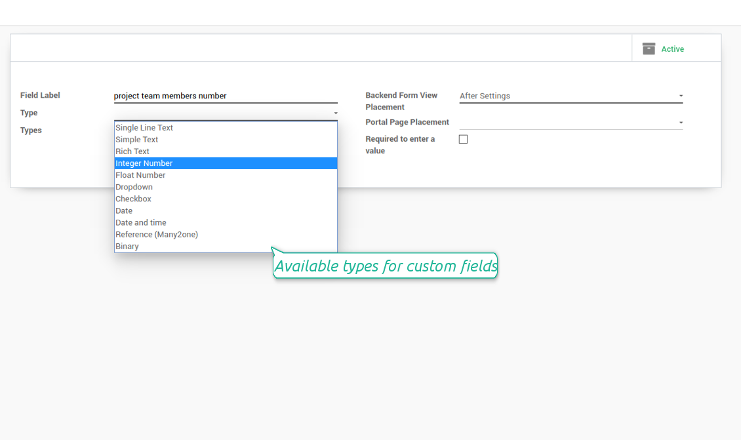Open the Type dropdown arrow
Image resolution: width=741 pixels, height=440 pixels.
[335, 113]
